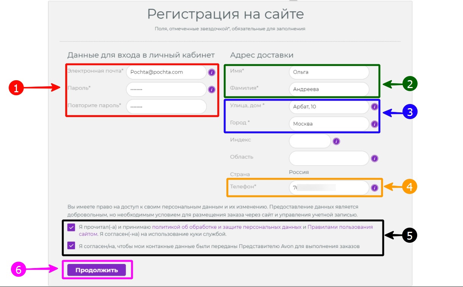Select the Фамилия field with Андреева

[328, 90]
